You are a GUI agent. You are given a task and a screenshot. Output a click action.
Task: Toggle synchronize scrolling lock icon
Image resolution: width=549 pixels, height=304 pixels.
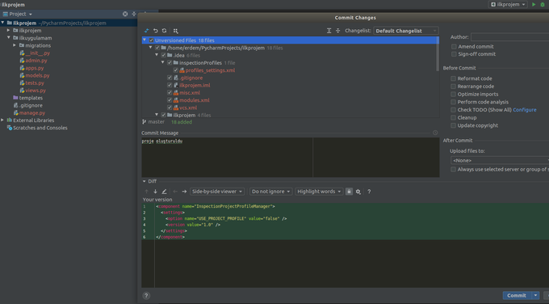tap(349, 192)
